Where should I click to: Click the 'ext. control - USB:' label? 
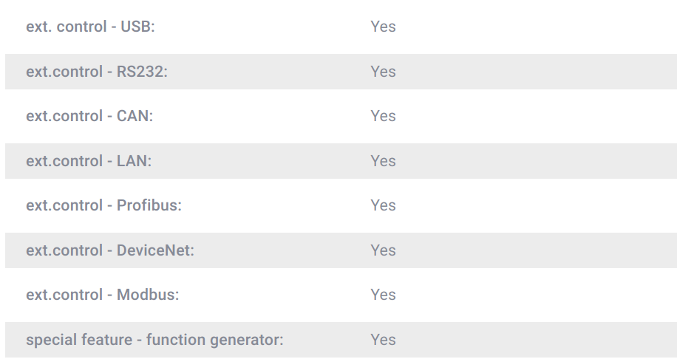pos(90,27)
